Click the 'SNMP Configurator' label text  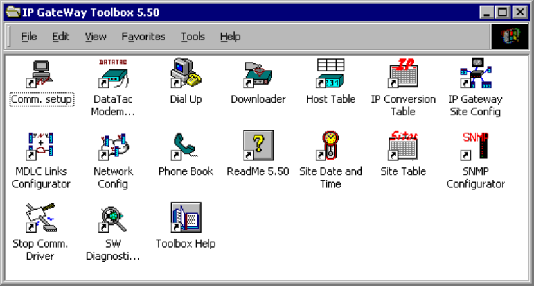(476, 178)
